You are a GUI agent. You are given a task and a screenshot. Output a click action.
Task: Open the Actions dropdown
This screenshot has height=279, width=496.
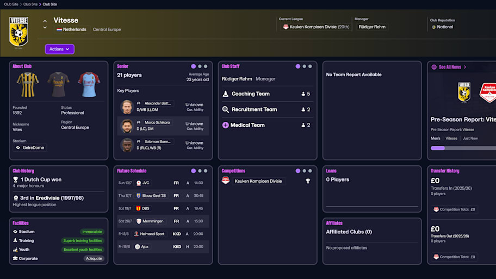[x=59, y=49]
